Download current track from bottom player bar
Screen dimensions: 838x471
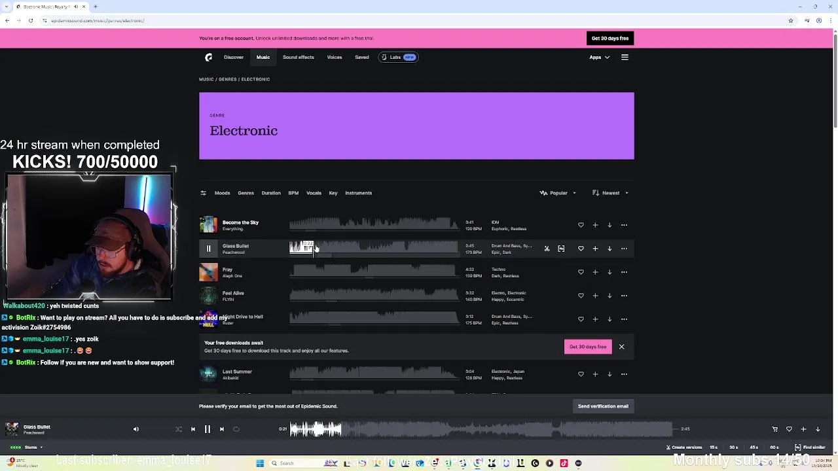tap(818, 429)
